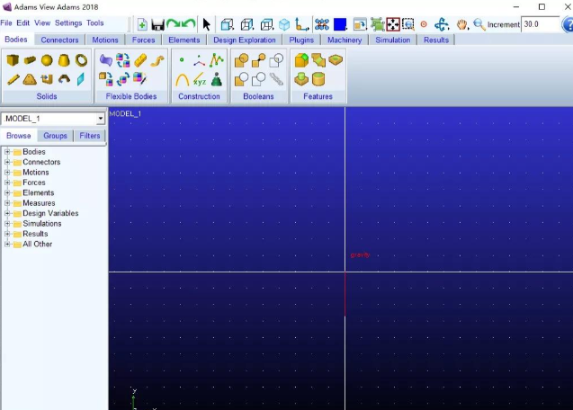The height and width of the screenshot is (410, 573).
Task: Pick the arrow Select tool
Action: (x=207, y=24)
